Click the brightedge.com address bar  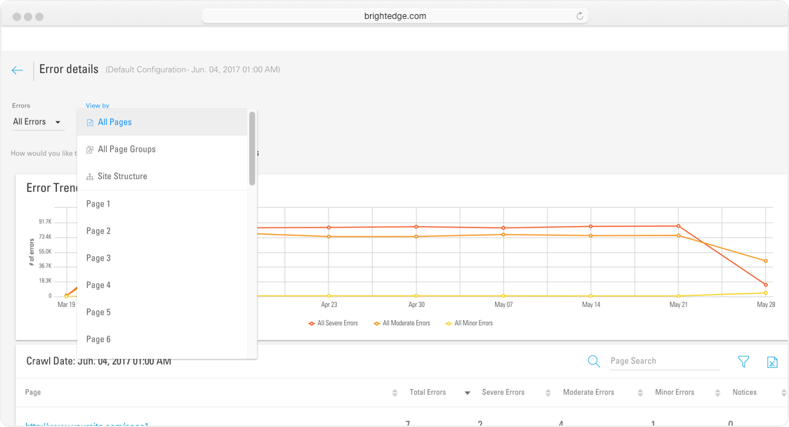tap(394, 16)
